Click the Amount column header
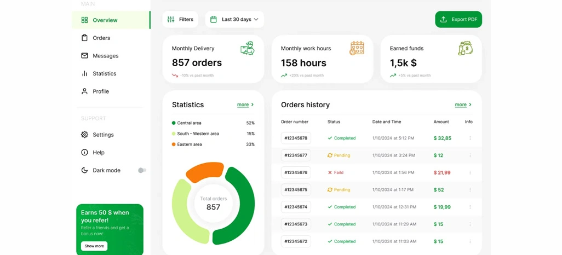Image resolution: width=562 pixels, height=255 pixels. [x=441, y=122]
